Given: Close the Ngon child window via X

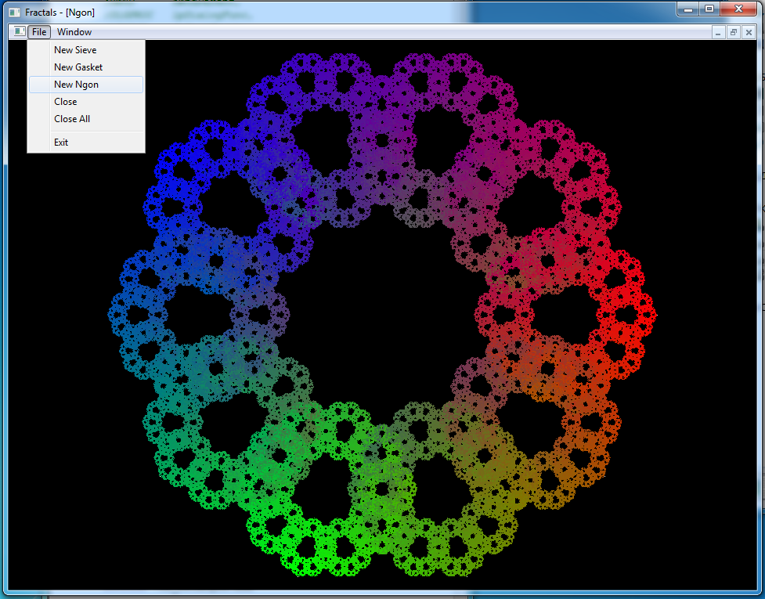Looking at the screenshot, I should 749,32.
